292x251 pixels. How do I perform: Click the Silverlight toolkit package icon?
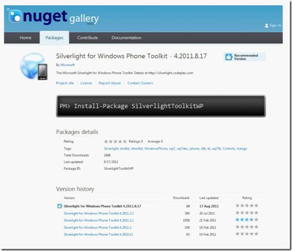(x=34, y=66)
